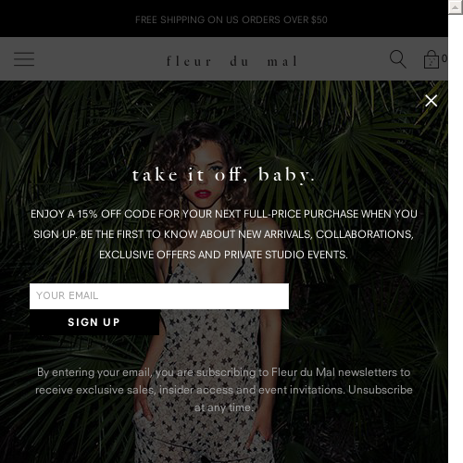
Task: Open the hamburger navigation menu
Action: click(24, 59)
